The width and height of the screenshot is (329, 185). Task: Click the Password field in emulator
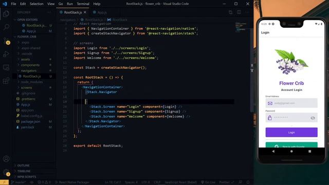pyautogui.click(x=291, y=118)
